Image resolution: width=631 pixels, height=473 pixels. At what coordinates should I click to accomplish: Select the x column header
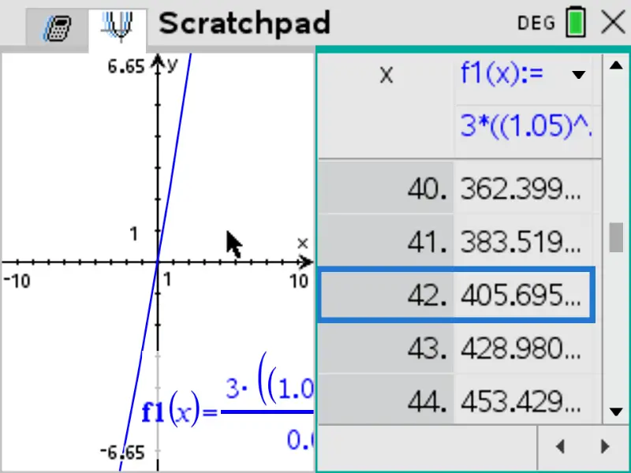pos(386,76)
